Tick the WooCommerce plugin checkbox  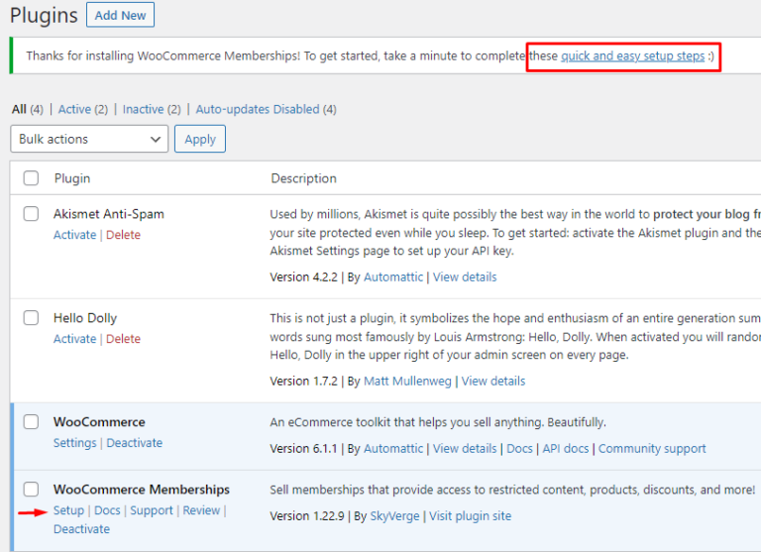click(x=31, y=422)
